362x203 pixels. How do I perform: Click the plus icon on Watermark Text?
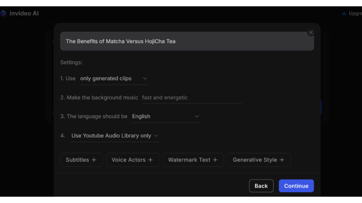(x=215, y=160)
